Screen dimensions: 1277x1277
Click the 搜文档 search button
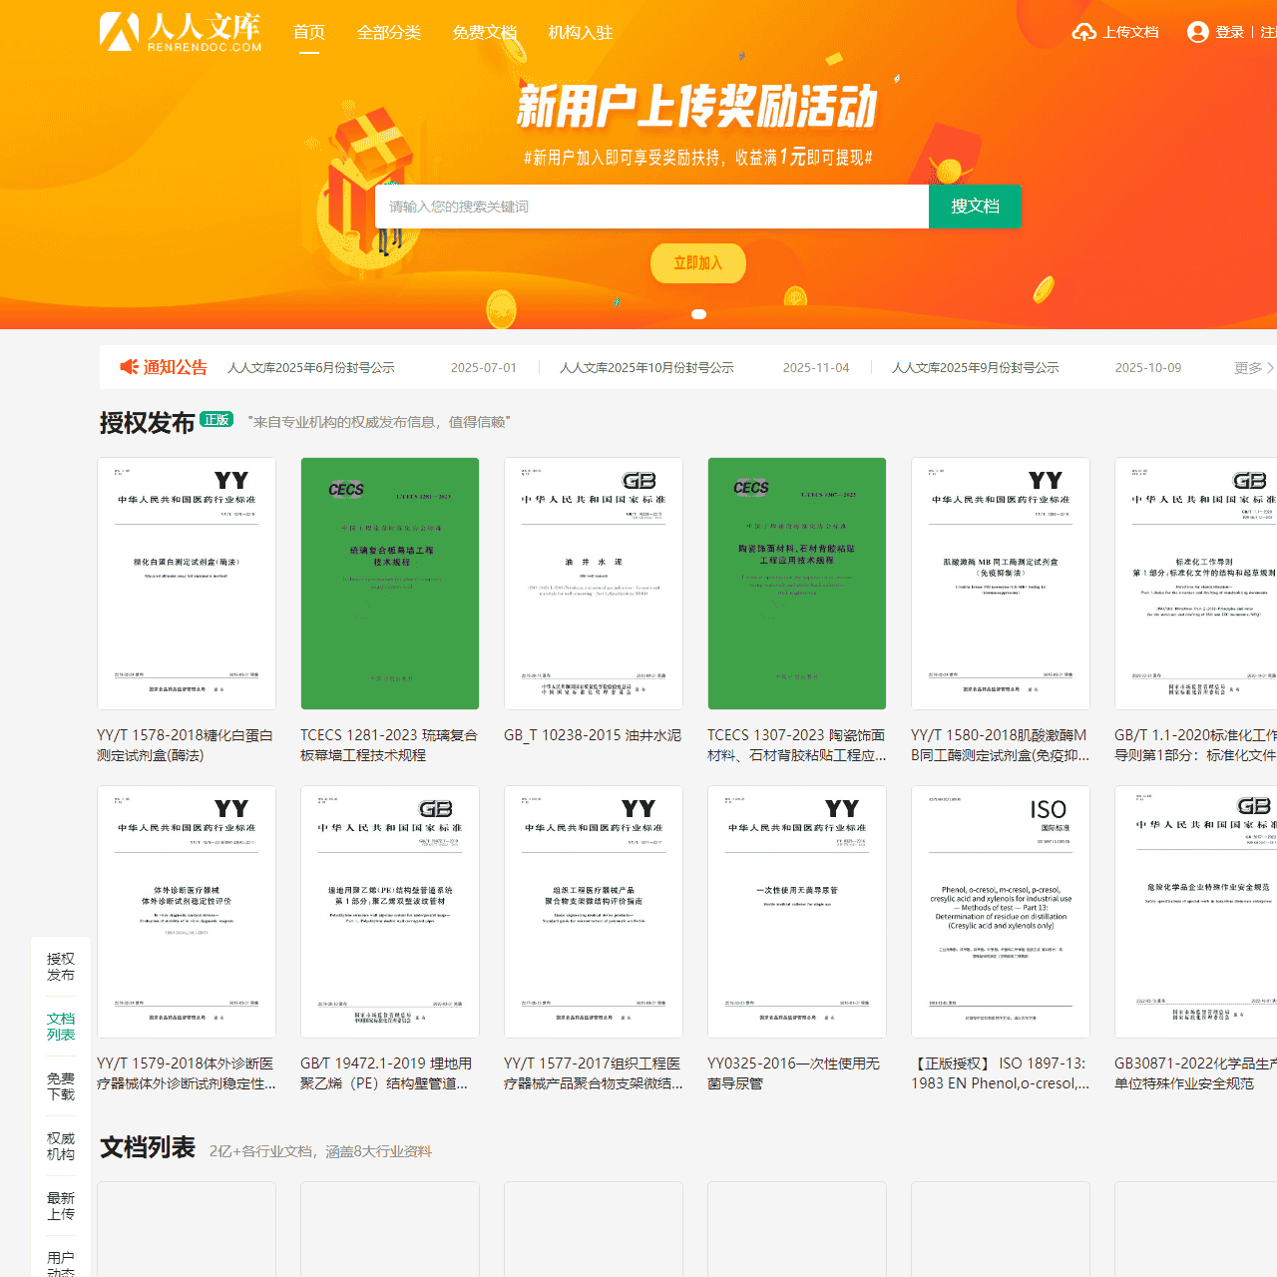(x=974, y=207)
